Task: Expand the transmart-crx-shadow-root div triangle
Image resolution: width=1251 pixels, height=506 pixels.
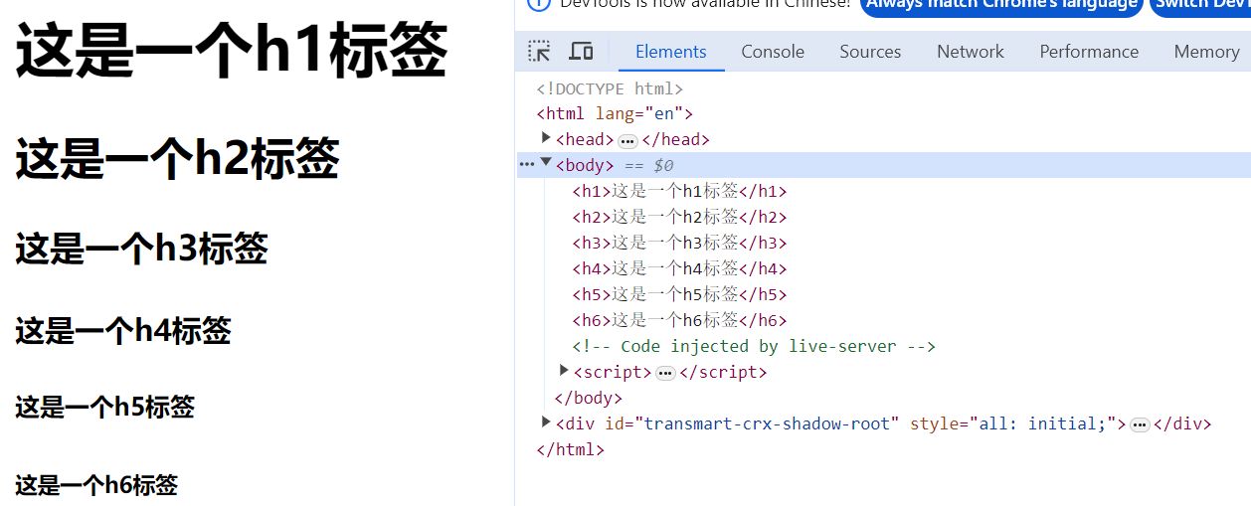Action: [x=546, y=422]
